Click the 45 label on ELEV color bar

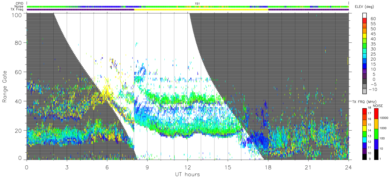[373, 34]
